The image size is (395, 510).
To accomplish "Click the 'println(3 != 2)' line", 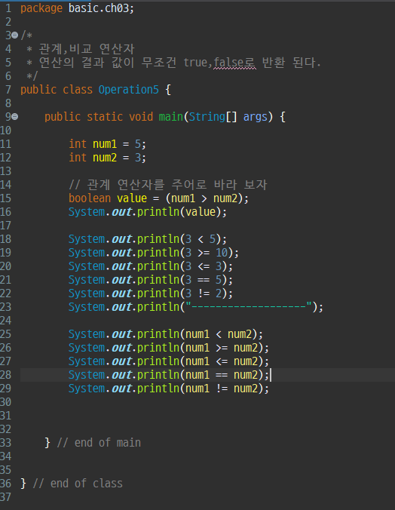I will point(151,293).
